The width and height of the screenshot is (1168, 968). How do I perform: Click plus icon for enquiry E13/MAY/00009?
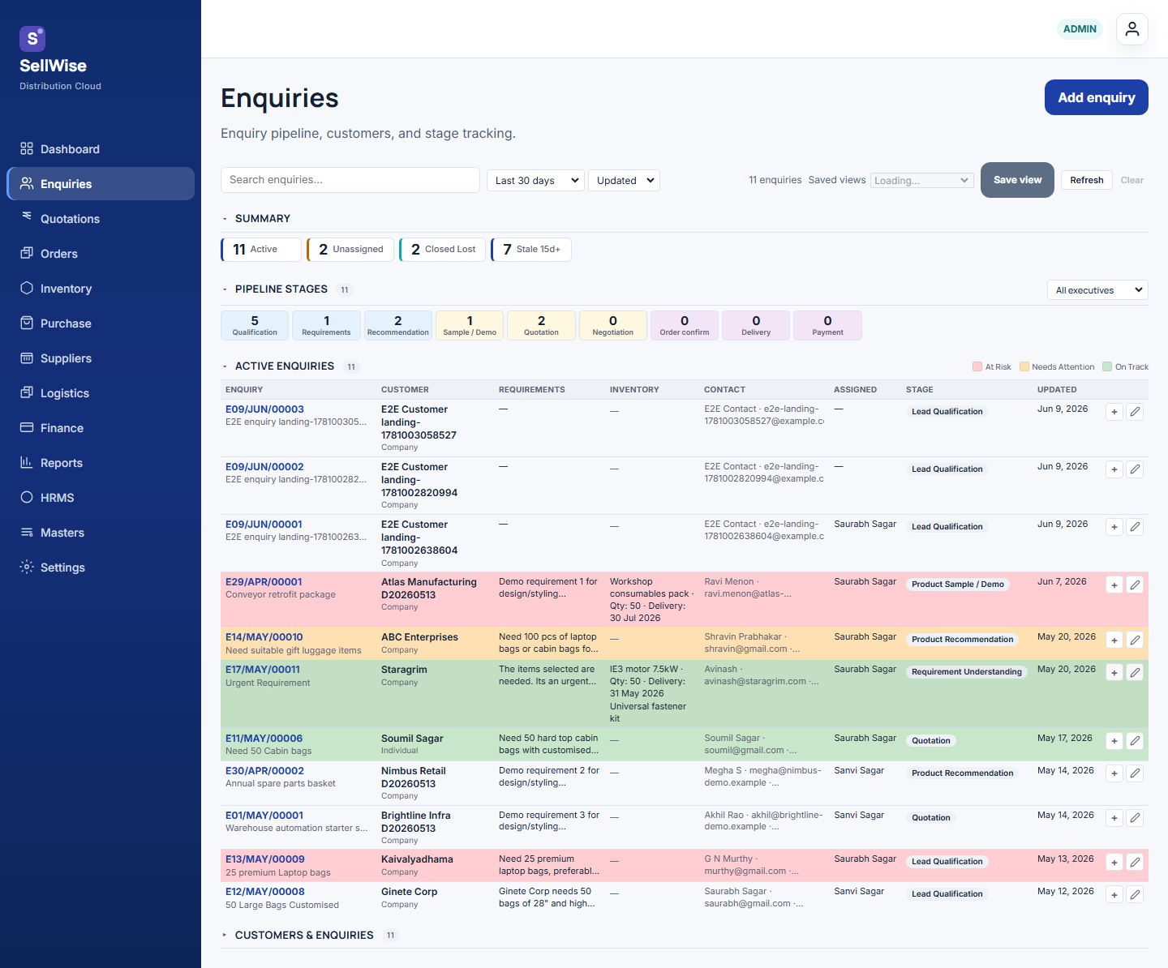1114,862
